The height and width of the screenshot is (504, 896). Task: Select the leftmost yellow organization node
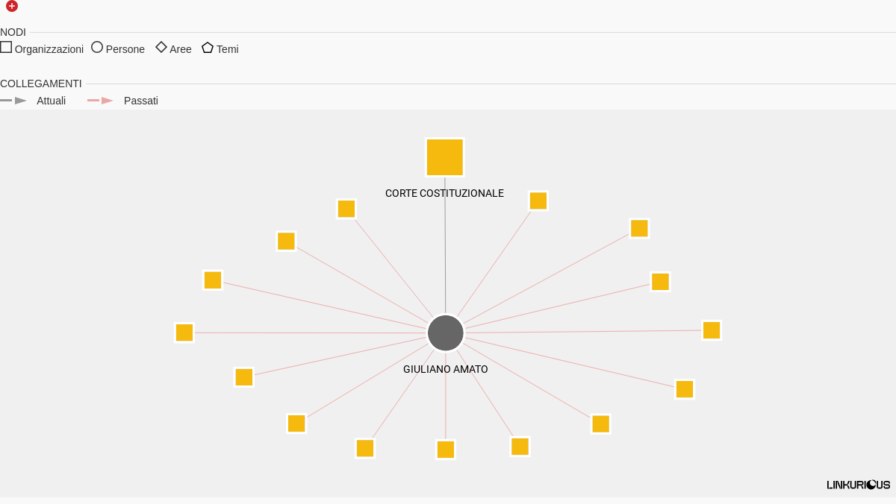click(x=184, y=333)
